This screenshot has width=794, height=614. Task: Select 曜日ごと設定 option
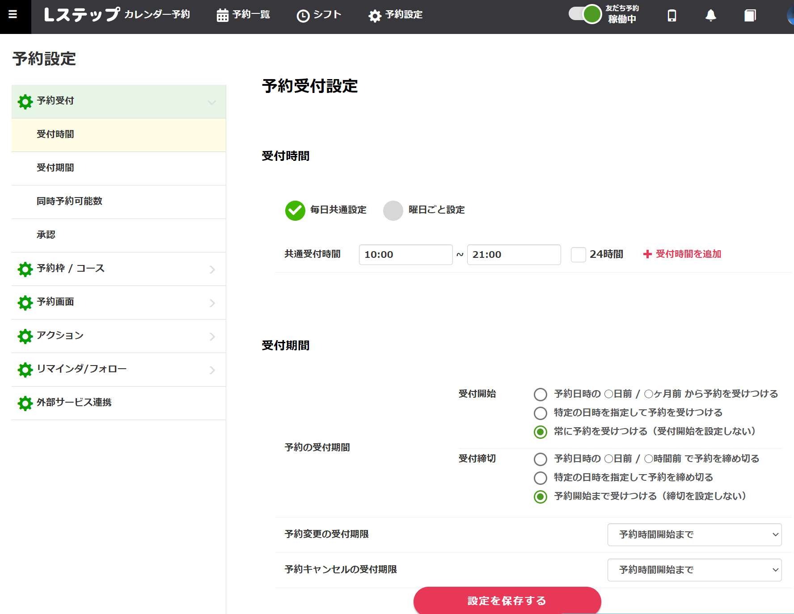[x=393, y=210]
